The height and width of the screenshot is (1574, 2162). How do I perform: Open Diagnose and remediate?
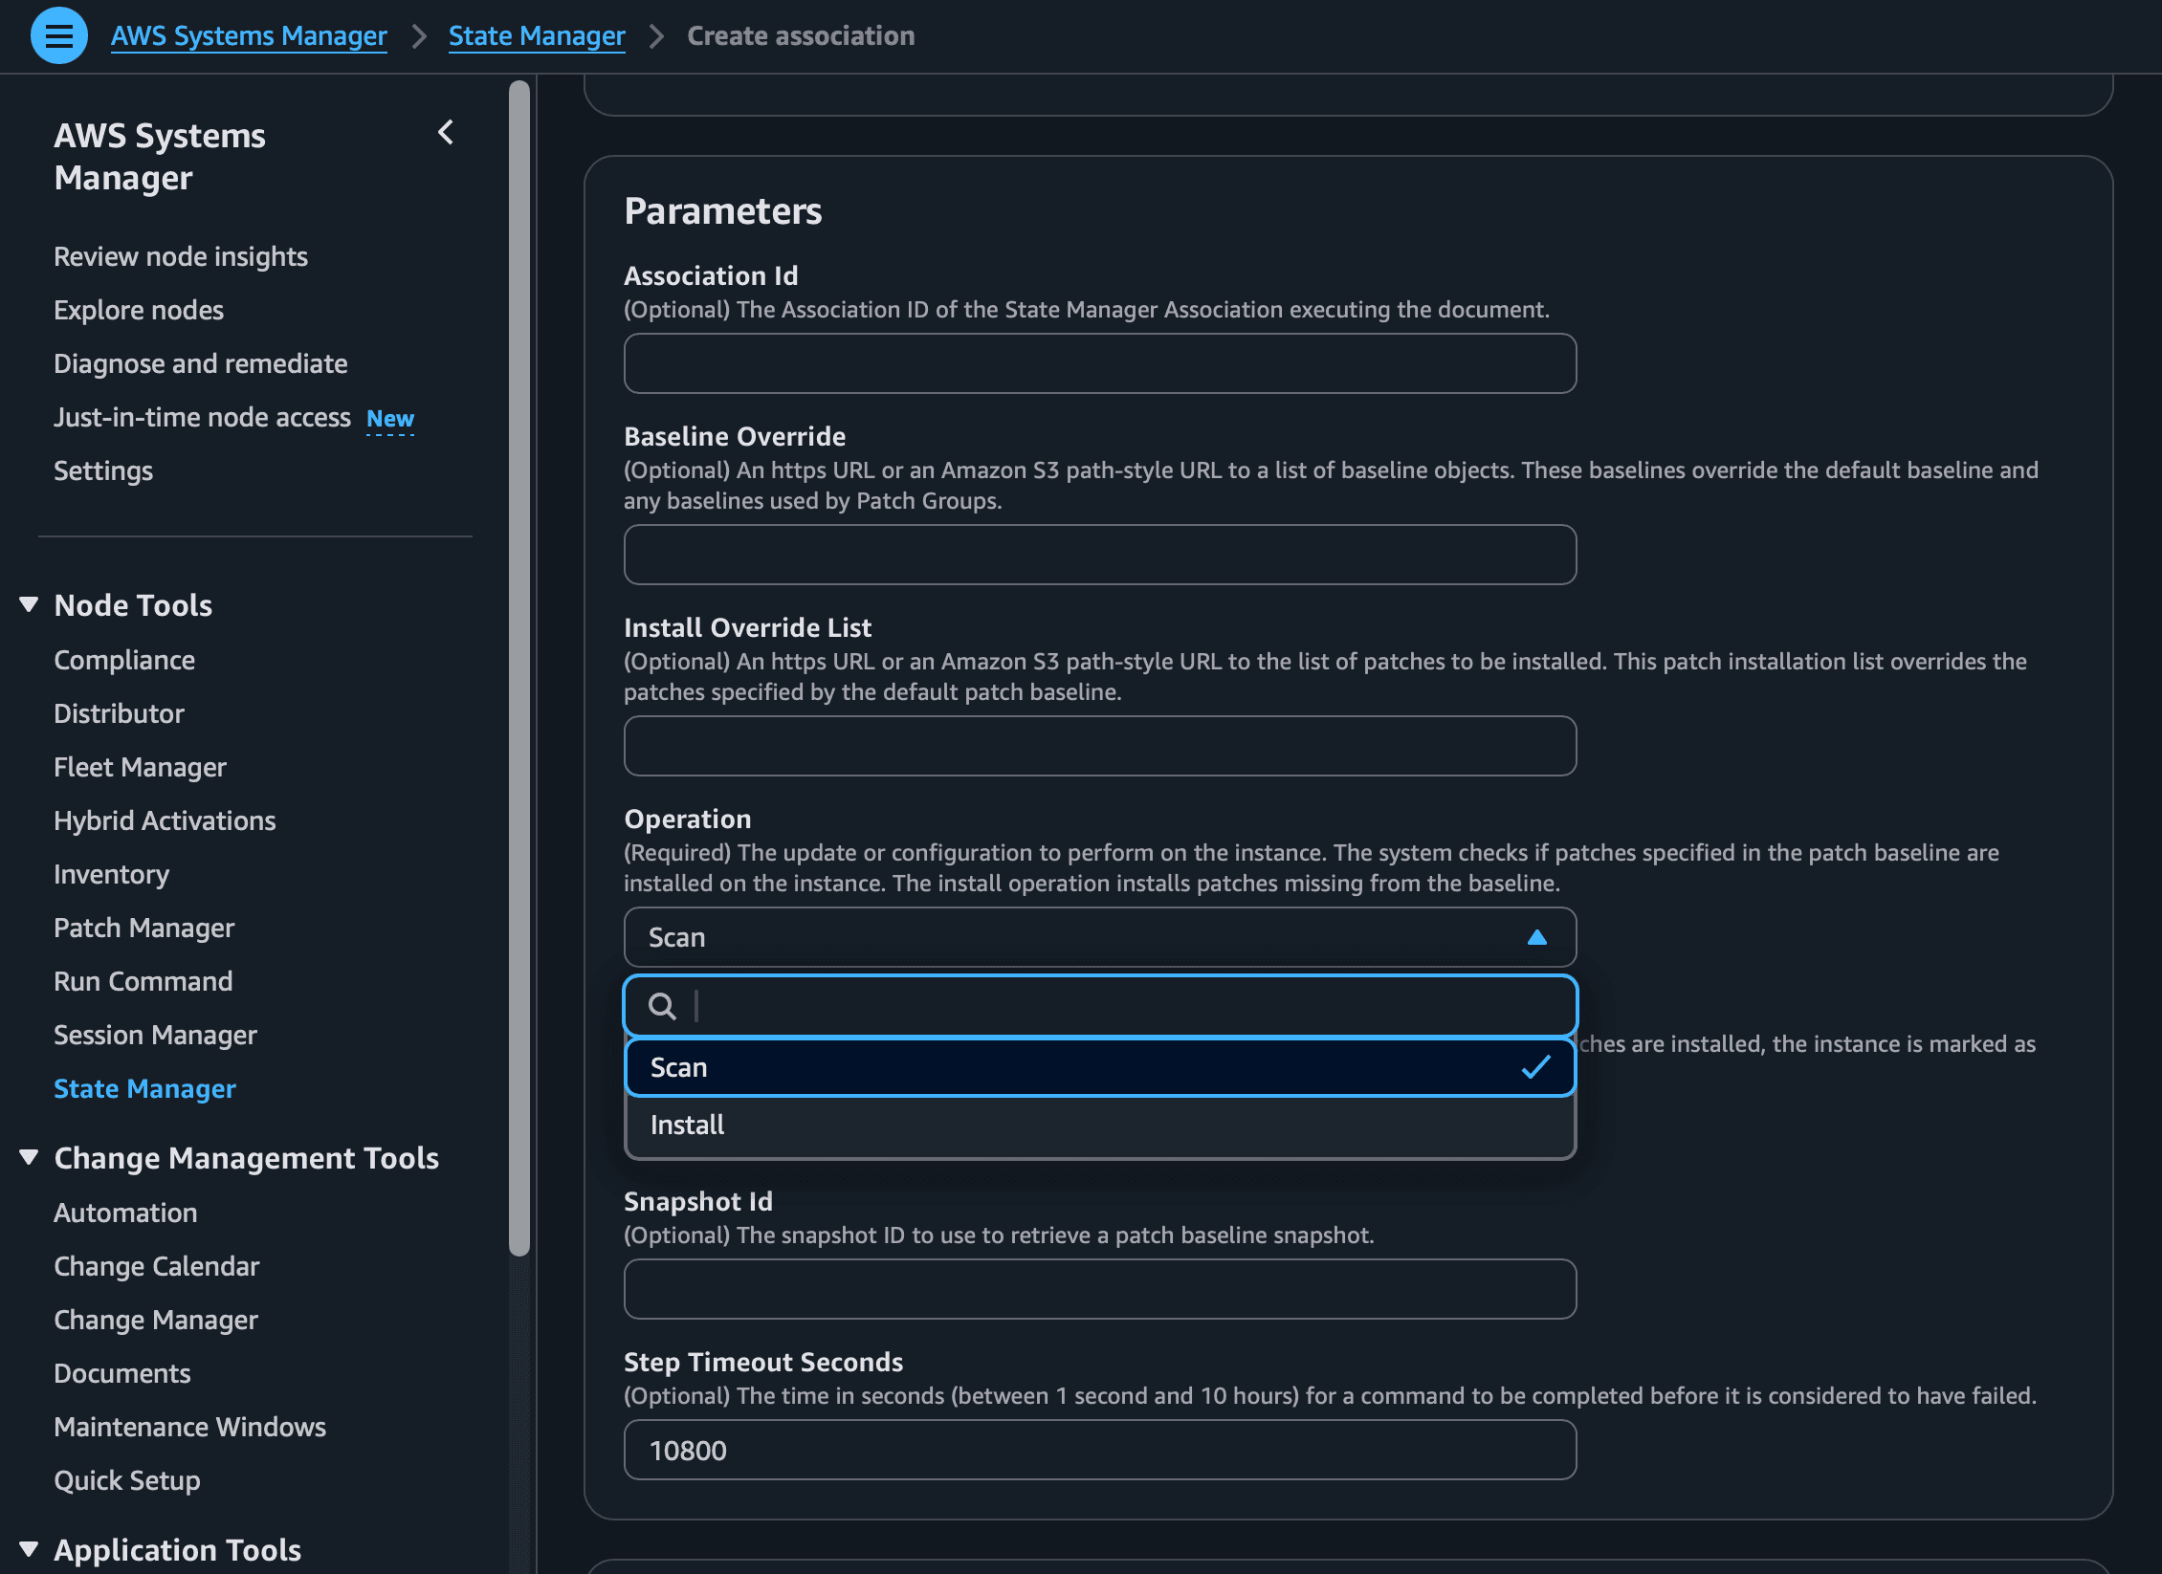coord(201,363)
